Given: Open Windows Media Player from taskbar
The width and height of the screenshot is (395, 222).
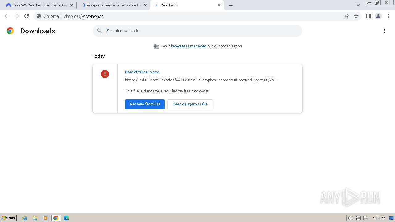Looking at the screenshot, I should tap(45, 218).
